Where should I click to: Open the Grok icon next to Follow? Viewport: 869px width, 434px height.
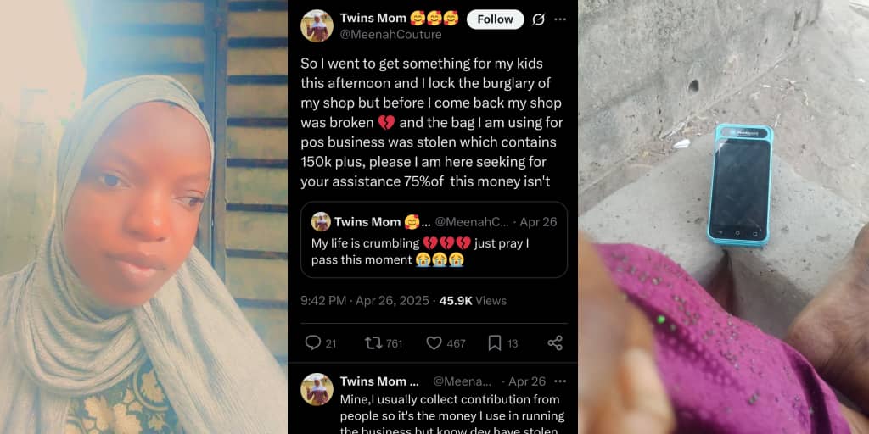[538, 19]
